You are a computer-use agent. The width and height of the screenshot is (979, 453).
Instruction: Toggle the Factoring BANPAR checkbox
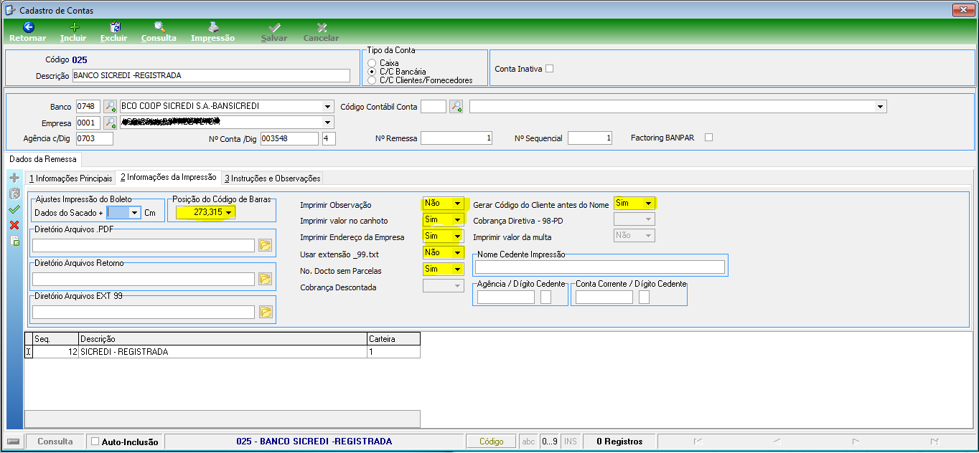pos(709,138)
